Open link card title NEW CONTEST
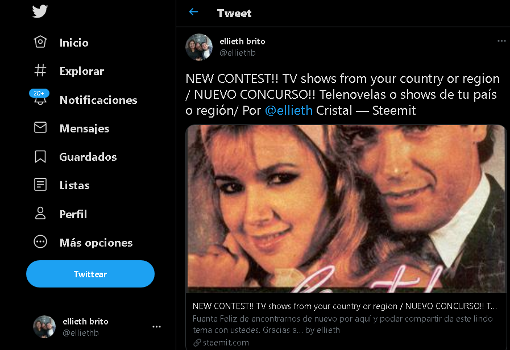 point(345,306)
